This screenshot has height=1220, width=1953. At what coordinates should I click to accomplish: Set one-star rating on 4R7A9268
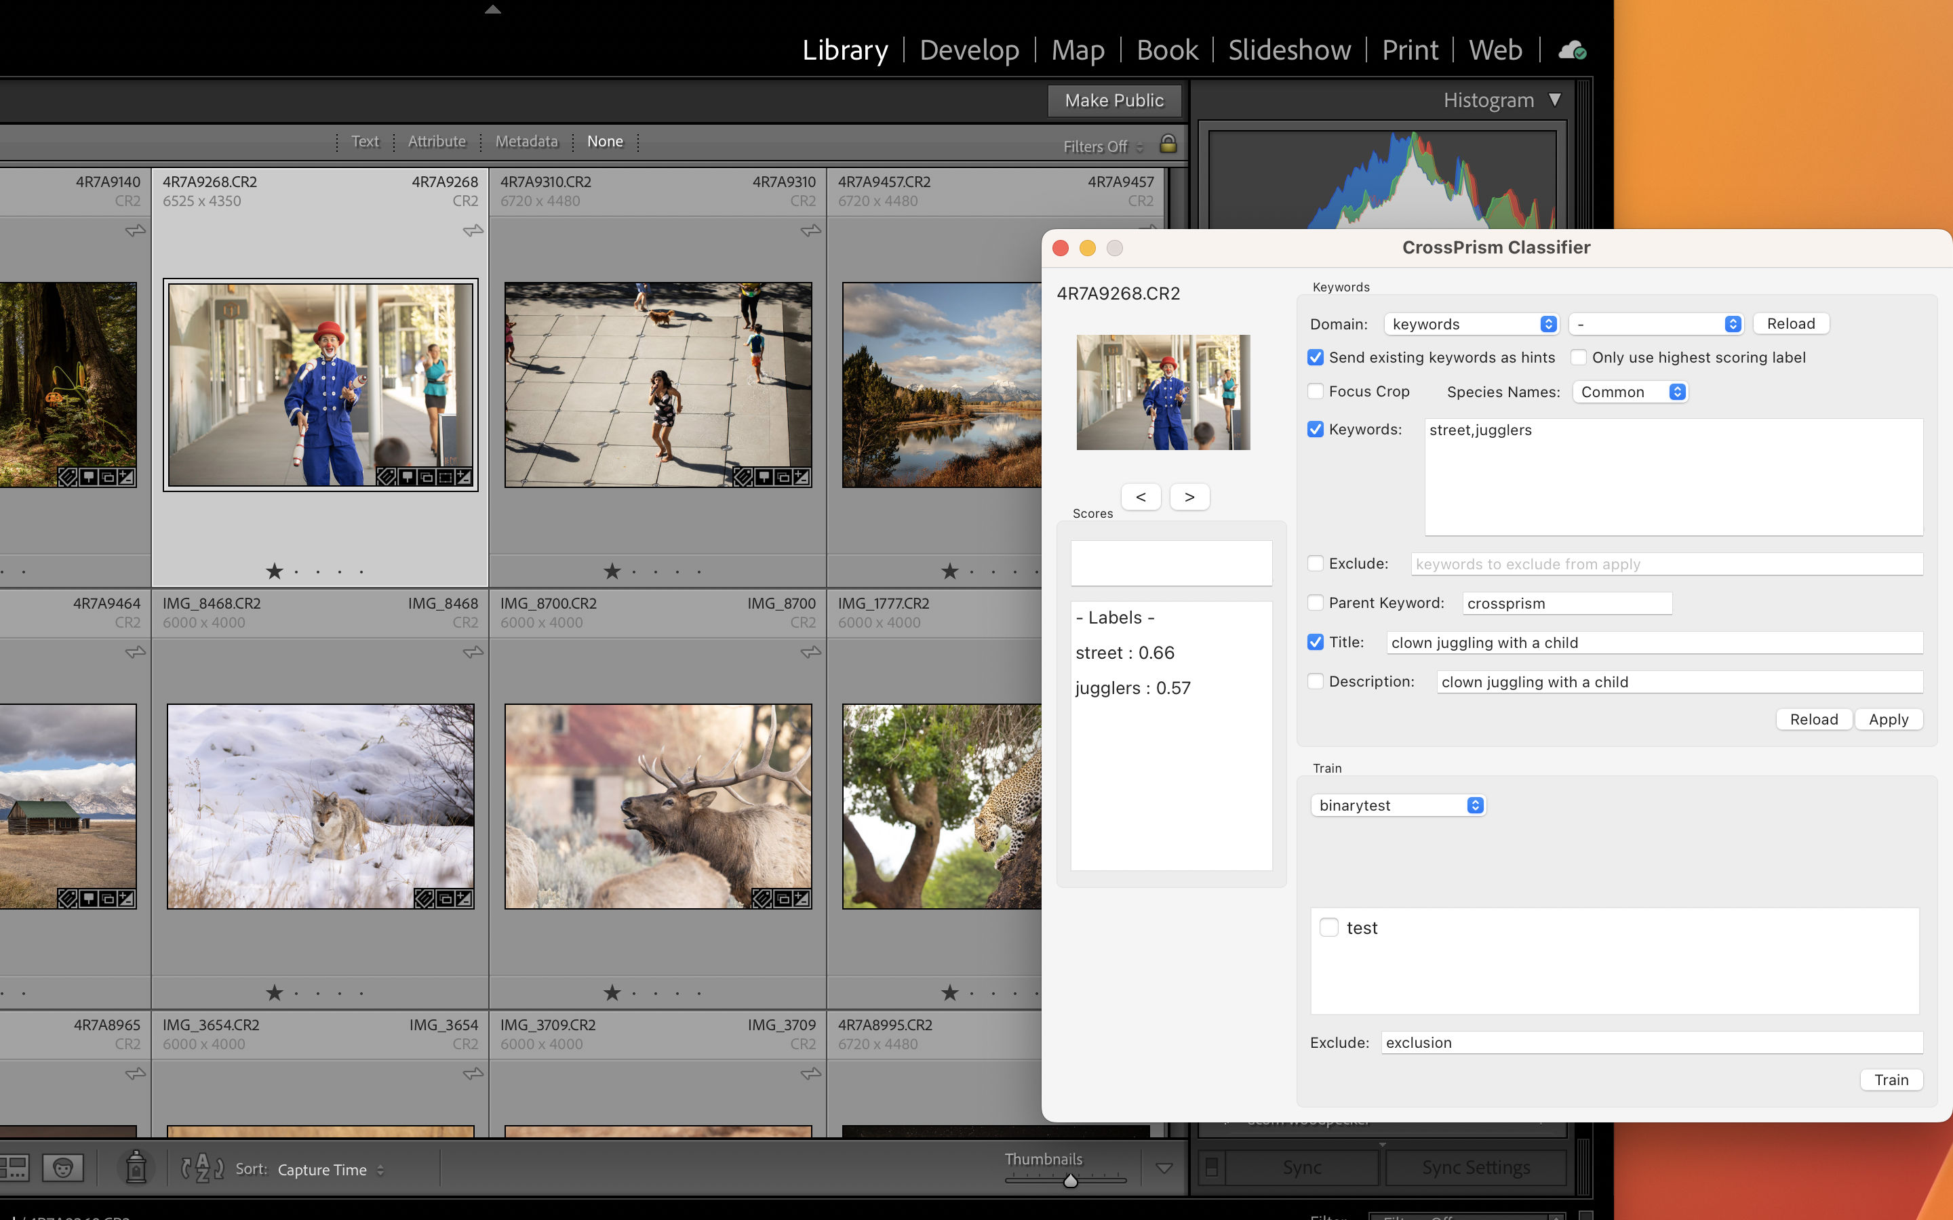275,571
